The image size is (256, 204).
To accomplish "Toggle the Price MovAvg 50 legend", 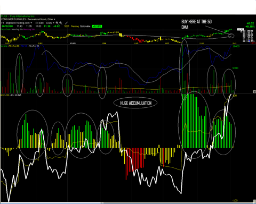I will [x=17, y=29].
